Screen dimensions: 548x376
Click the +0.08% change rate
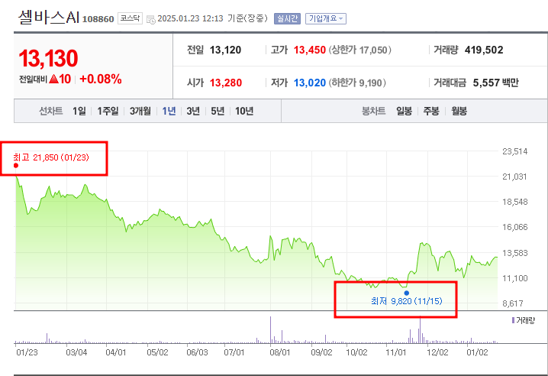click(101, 79)
